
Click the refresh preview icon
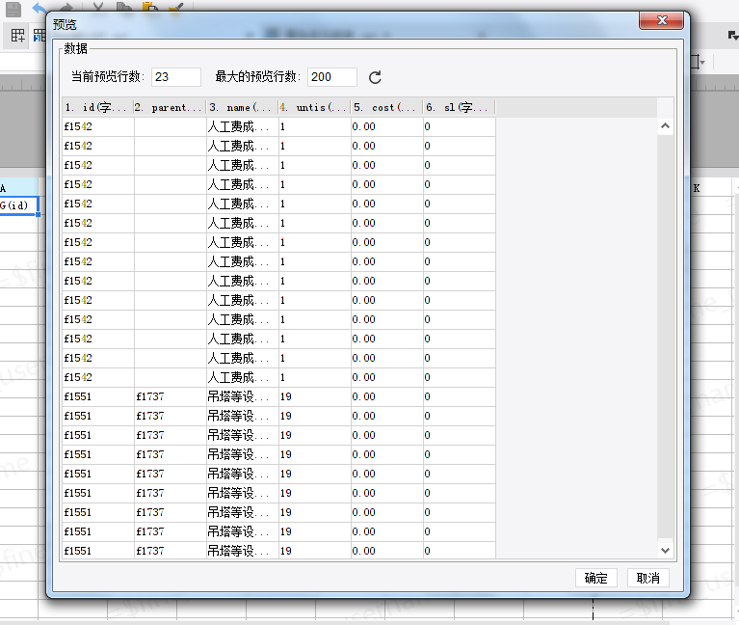coord(375,77)
